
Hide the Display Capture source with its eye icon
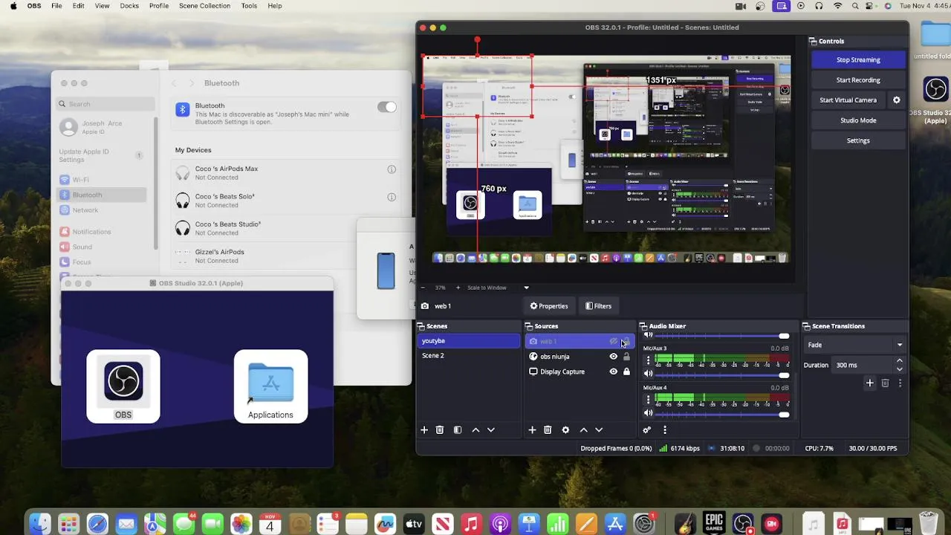tap(613, 372)
